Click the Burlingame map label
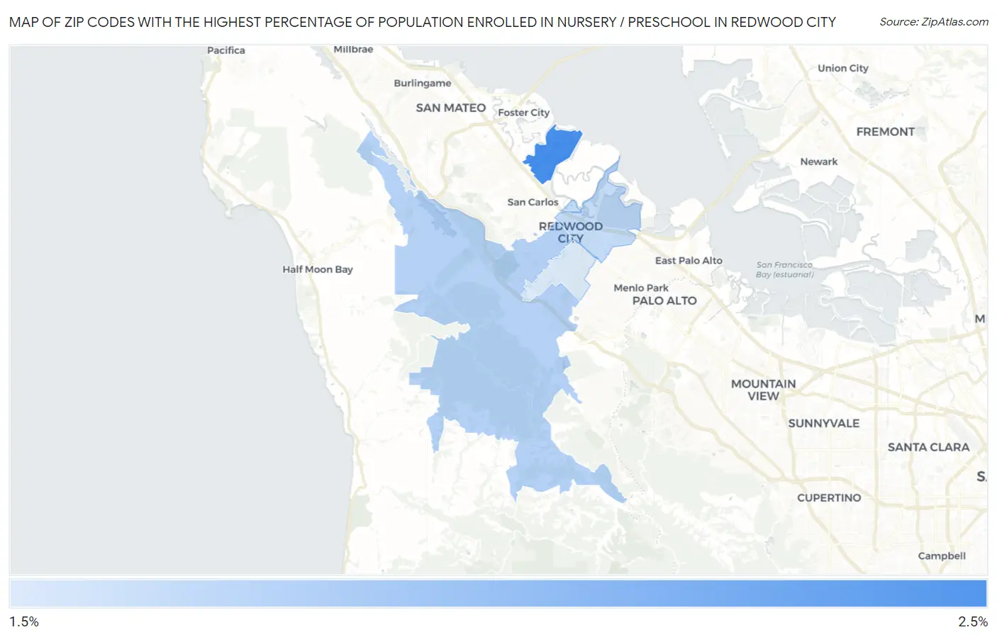Screen dimensions: 997x637 423,83
